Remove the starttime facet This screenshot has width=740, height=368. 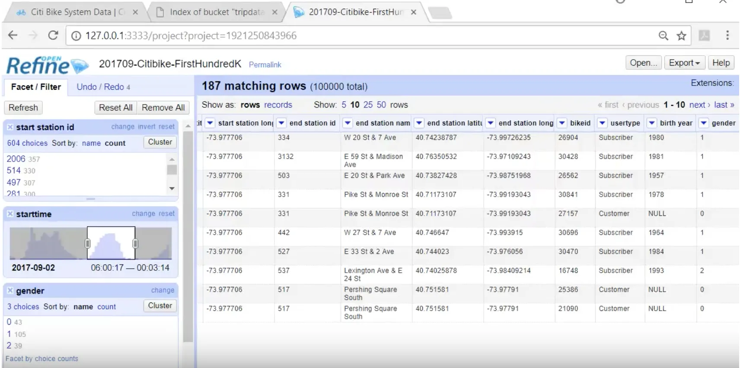point(10,214)
